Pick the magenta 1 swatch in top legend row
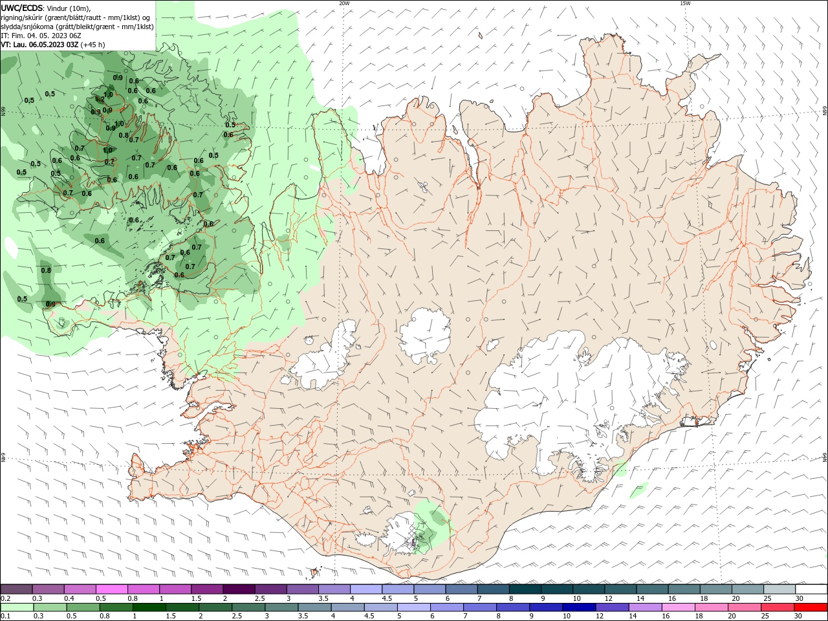Viewport: 828px width, 621px height. click(175, 589)
